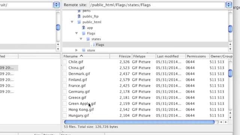
Task: Sort by the Permissions column header
Action: tap(198, 56)
